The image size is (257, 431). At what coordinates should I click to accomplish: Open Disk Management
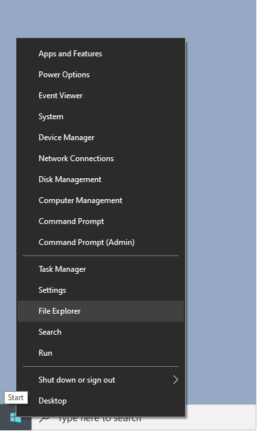click(101, 179)
